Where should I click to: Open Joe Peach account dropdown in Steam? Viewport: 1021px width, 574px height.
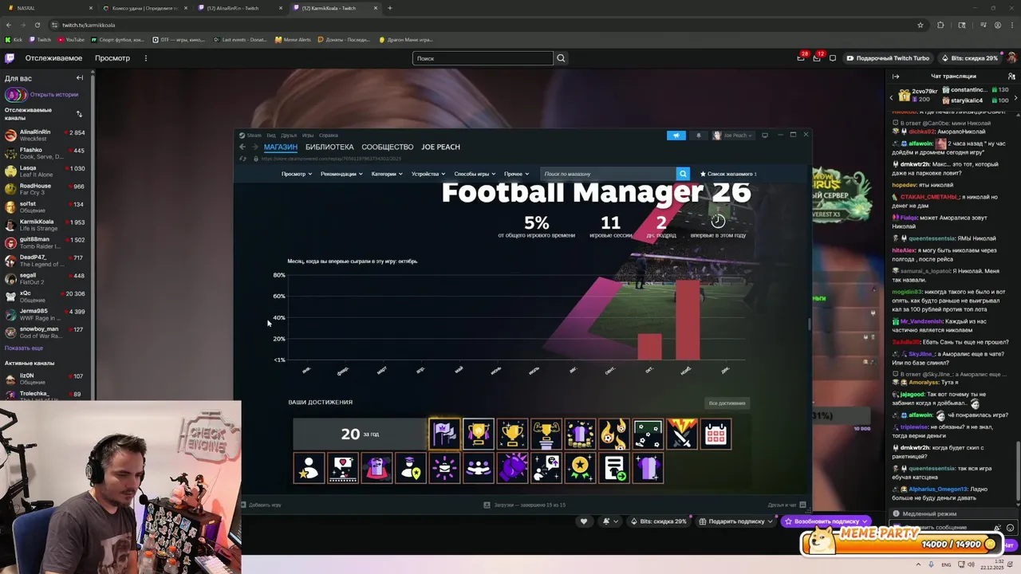(x=734, y=136)
